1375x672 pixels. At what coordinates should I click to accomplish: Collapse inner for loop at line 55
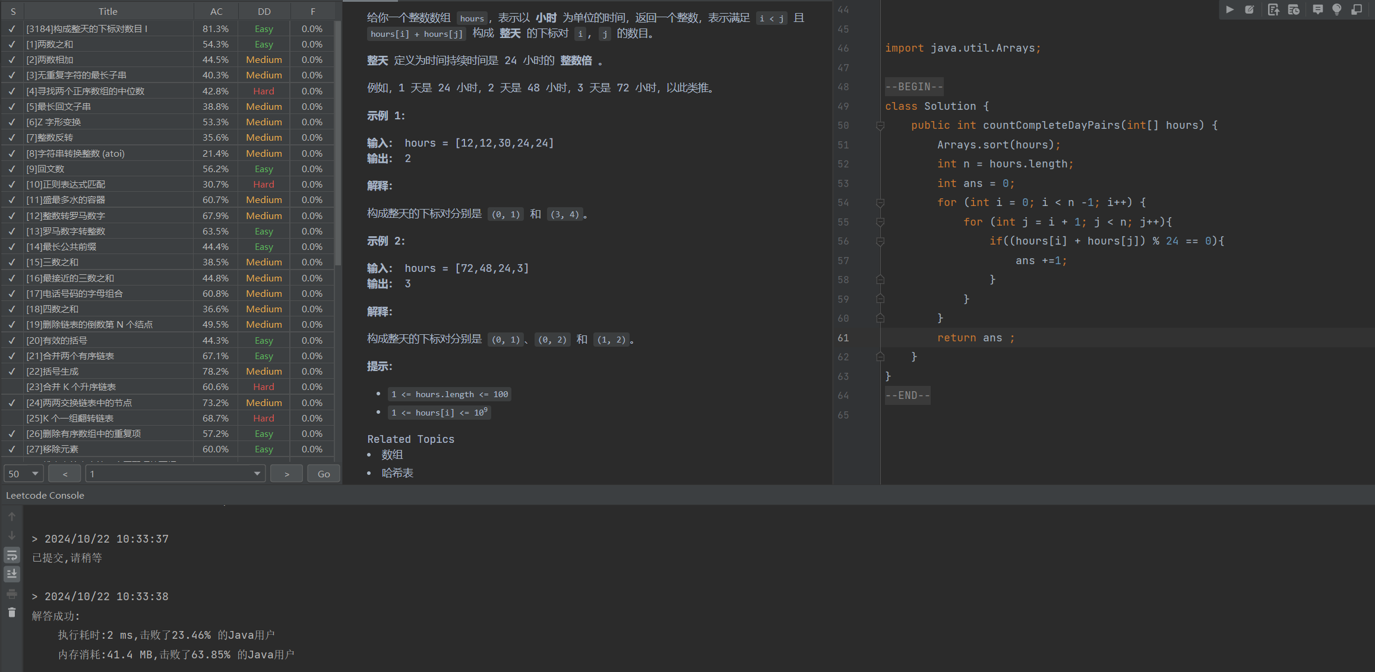[x=880, y=222]
